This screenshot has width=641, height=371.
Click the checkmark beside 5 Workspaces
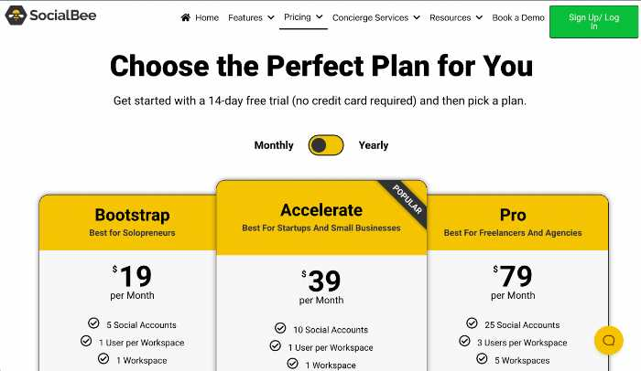pyautogui.click(x=482, y=359)
